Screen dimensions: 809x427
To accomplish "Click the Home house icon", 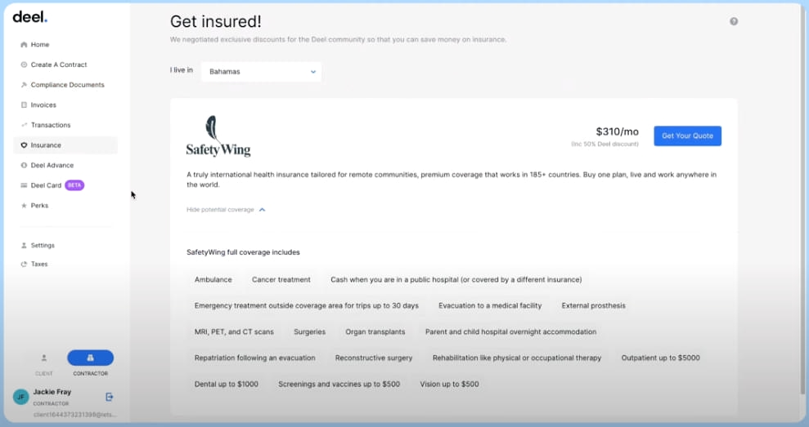I will point(24,45).
